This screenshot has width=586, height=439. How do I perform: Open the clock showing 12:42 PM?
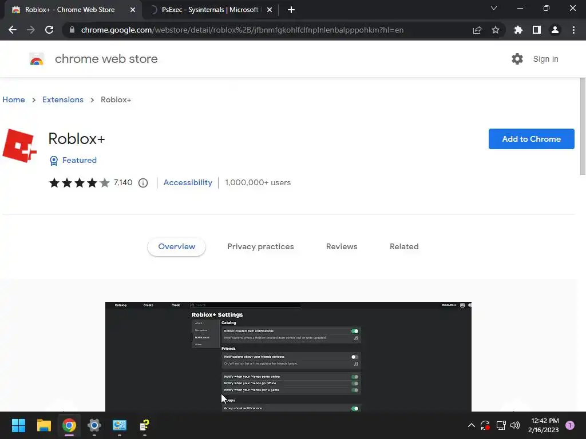point(543,425)
